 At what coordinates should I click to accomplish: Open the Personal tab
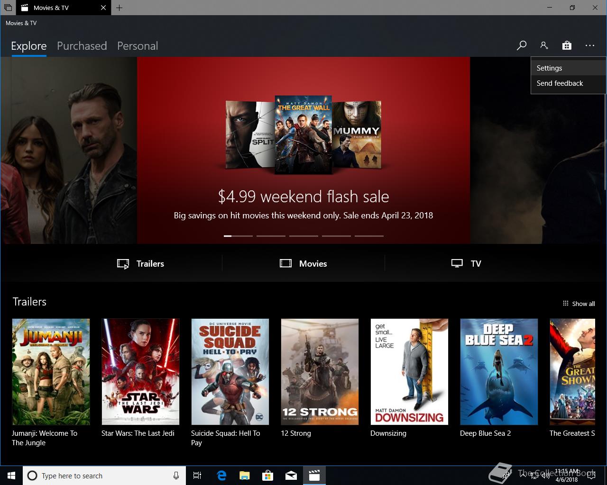138,46
